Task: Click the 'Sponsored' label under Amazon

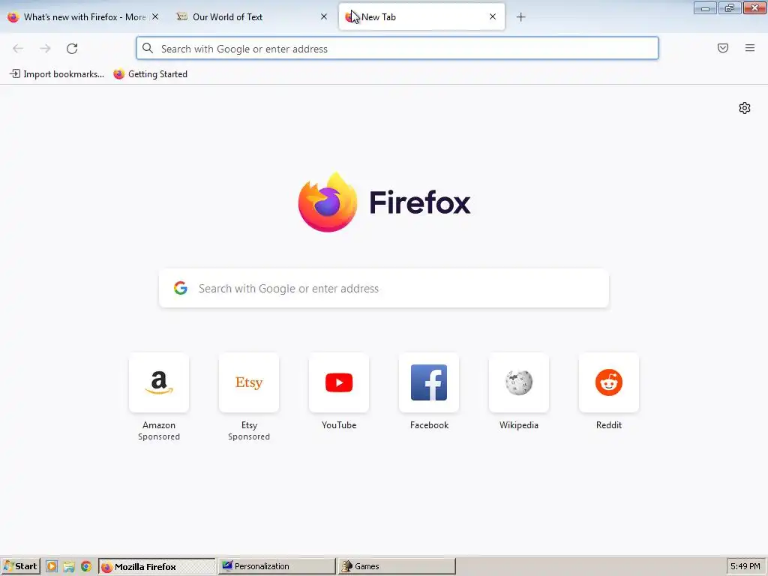Action: pyautogui.click(x=159, y=436)
